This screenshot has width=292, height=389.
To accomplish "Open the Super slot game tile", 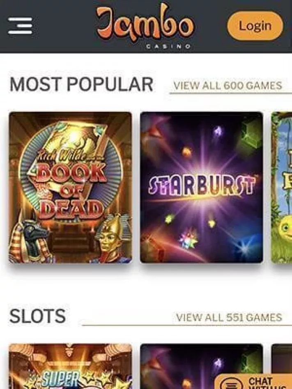I will coord(70,366).
